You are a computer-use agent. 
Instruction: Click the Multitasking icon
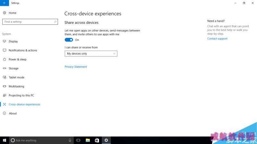pos(4,86)
